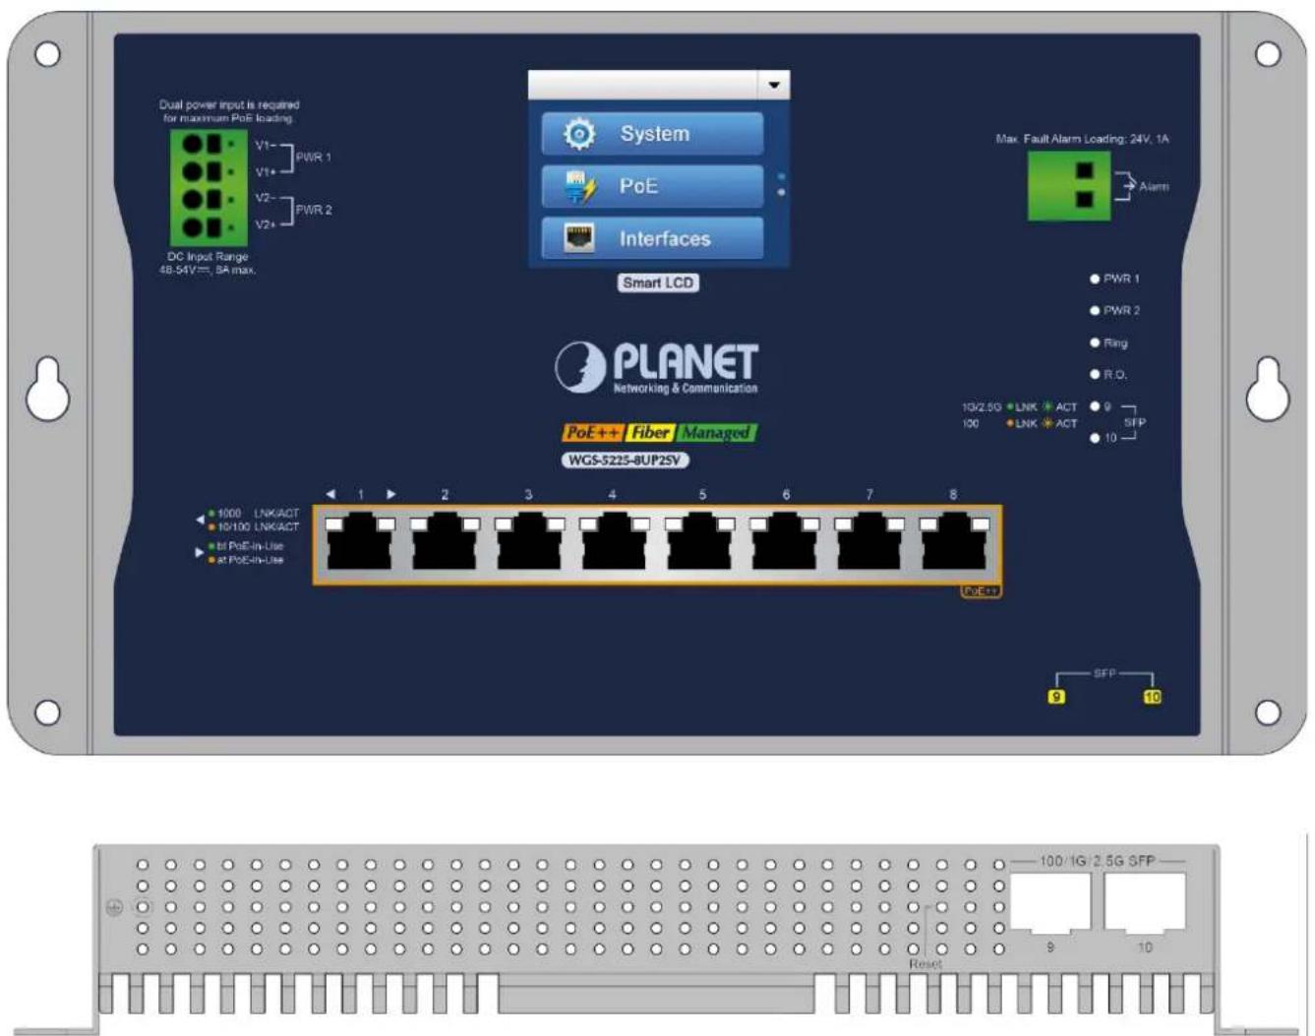This screenshot has width=1315, height=1036.
Task: Click the yellow SFP 9 marker
Action: click(1056, 697)
